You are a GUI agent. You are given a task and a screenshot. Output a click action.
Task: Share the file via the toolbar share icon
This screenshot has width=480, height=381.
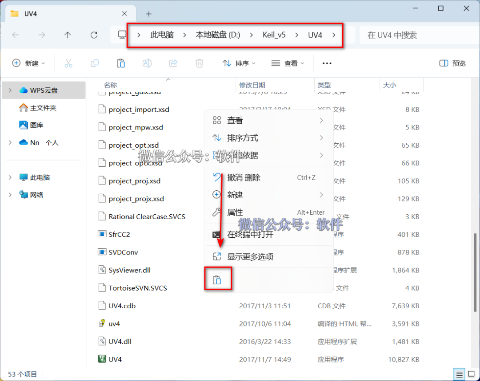[x=173, y=63]
